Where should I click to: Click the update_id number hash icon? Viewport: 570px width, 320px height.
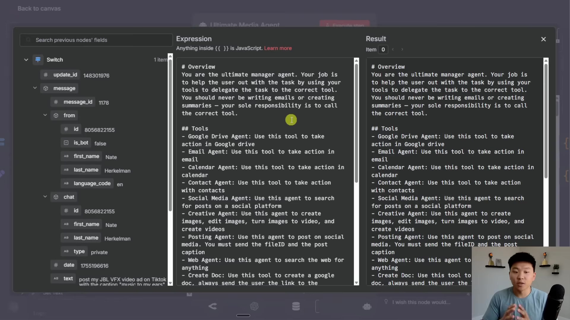tap(46, 75)
